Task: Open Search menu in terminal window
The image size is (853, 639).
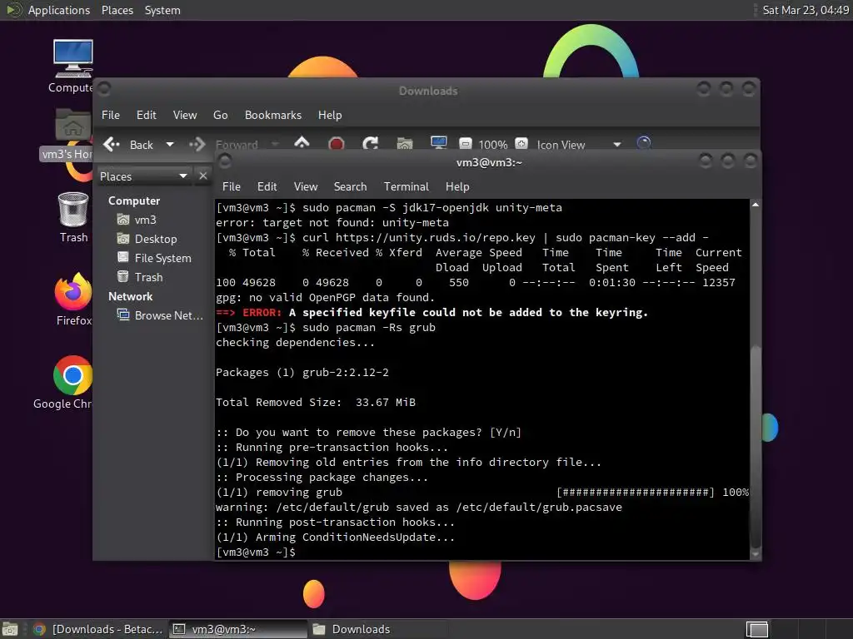Action: [x=351, y=186]
